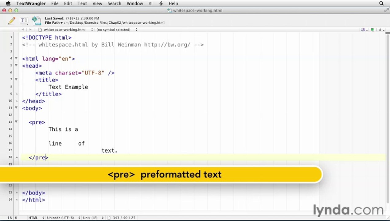Open Spotlight search magnifier
Screen dimensions: 390x221
pyautogui.click(x=381, y=3)
